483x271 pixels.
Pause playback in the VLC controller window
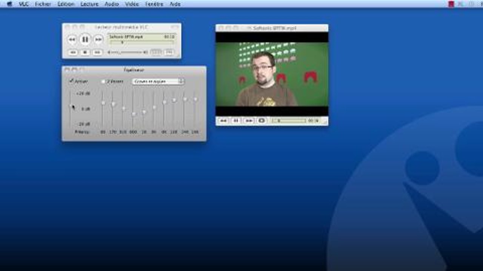85,39
